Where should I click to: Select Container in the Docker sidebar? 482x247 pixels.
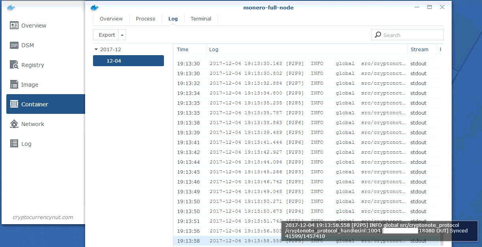point(46,104)
